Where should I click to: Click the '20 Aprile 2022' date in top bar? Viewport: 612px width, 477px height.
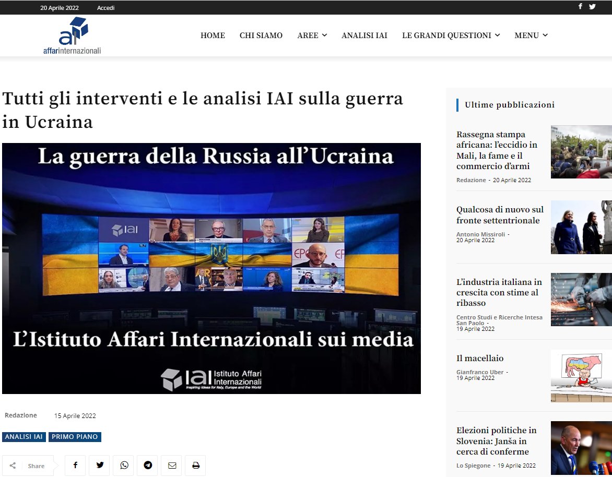[x=60, y=8]
